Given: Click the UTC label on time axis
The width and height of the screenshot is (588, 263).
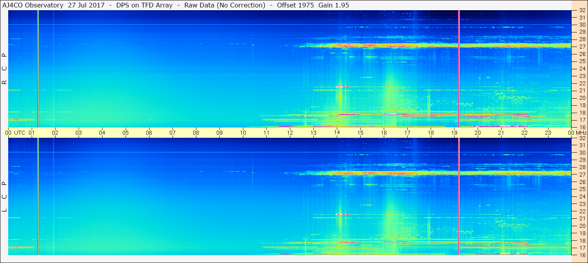Looking at the screenshot, I should coord(20,133).
